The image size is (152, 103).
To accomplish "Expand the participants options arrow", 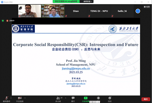I will 66,98.
